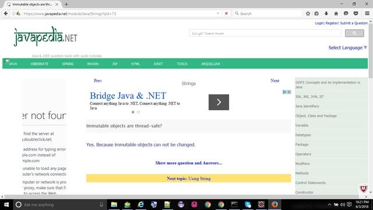Viewport: 373px width, 210px height.
Task: Select the first ad carousel dot
Action: pyautogui.click(x=133, y=112)
